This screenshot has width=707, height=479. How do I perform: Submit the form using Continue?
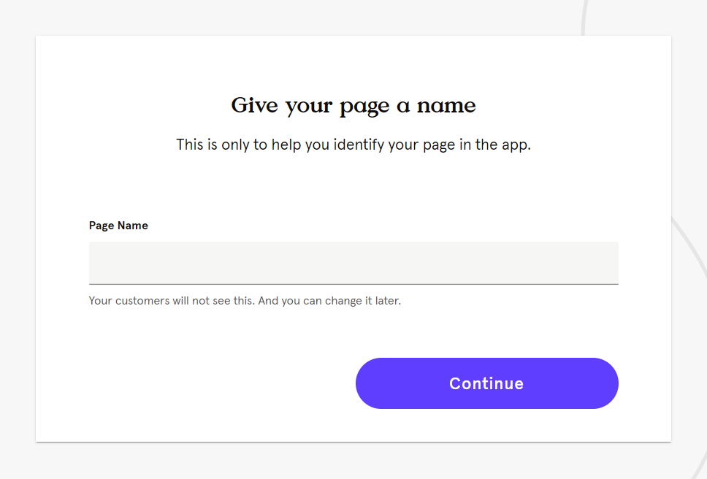tap(486, 383)
